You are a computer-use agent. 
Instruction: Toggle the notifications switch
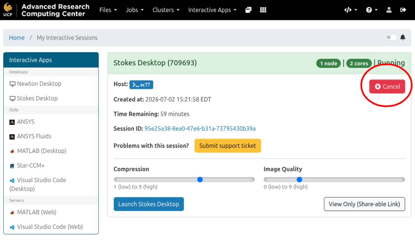point(392,38)
